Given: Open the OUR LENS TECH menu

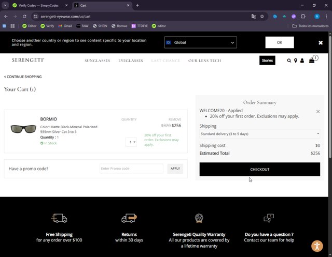Looking at the screenshot, I should [x=204, y=61].
